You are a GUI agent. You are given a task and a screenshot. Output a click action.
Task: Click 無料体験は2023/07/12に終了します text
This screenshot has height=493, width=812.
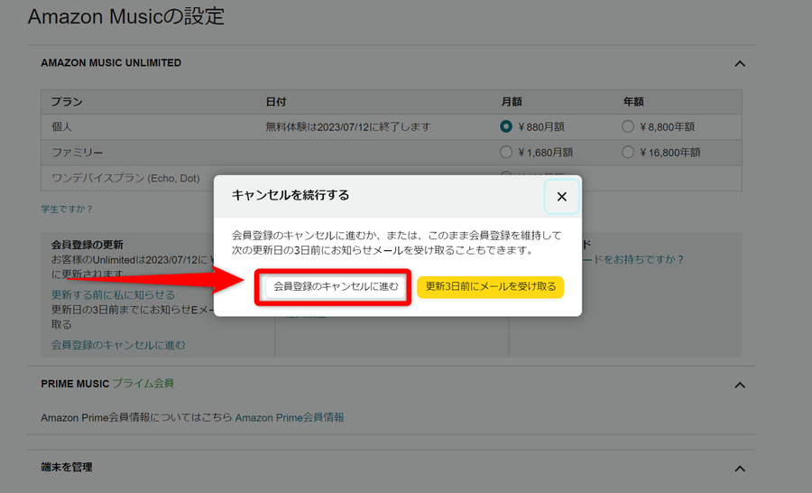pyautogui.click(x=348, y=127)
